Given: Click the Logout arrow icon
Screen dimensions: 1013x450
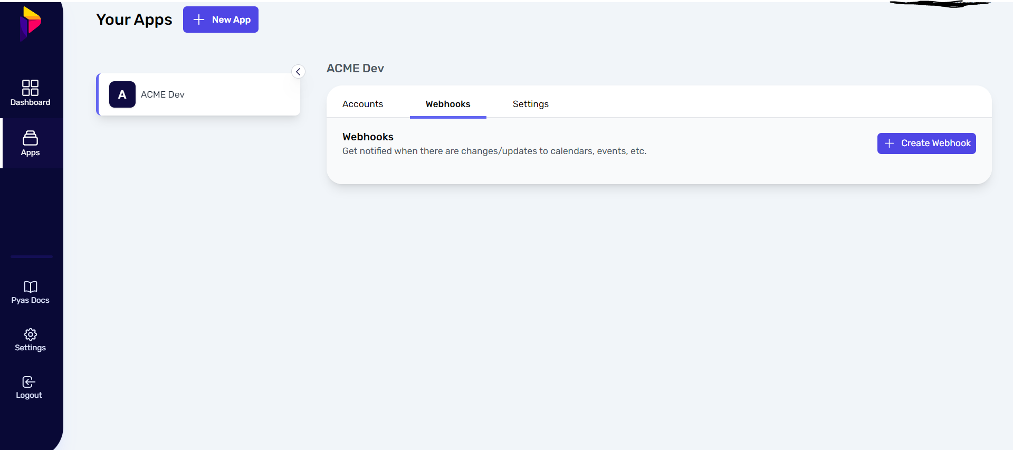Looking at the screenshot, I should (x=29, y=382).
